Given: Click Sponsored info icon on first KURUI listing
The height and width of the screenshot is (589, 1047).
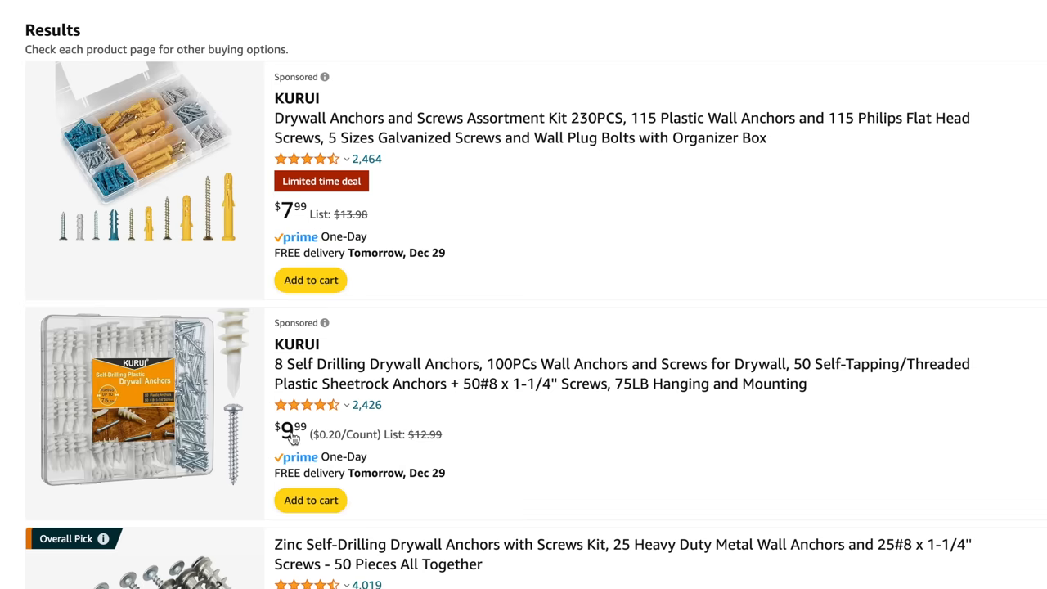Looking at the screenshot, I should (325, 76).
